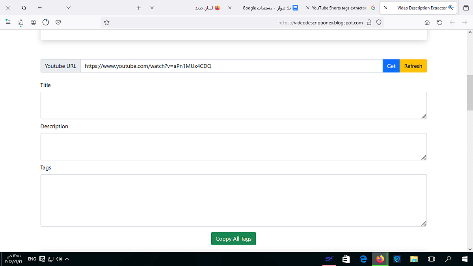The height and width of the screenshot is (266, 473).
Task: Save the page to Pocket
Action: (x=58, y=22)
